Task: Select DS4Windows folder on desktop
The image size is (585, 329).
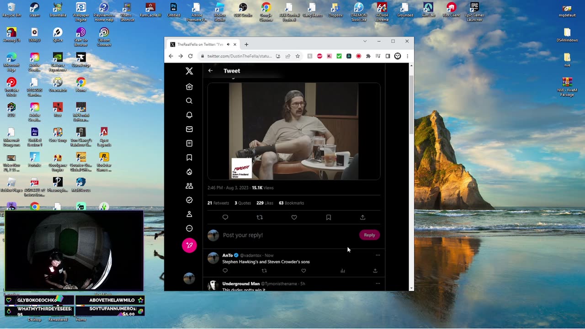Action: point(567,35)
